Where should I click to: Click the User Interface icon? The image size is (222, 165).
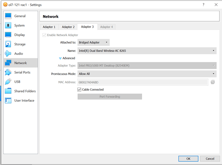(8, 101)
